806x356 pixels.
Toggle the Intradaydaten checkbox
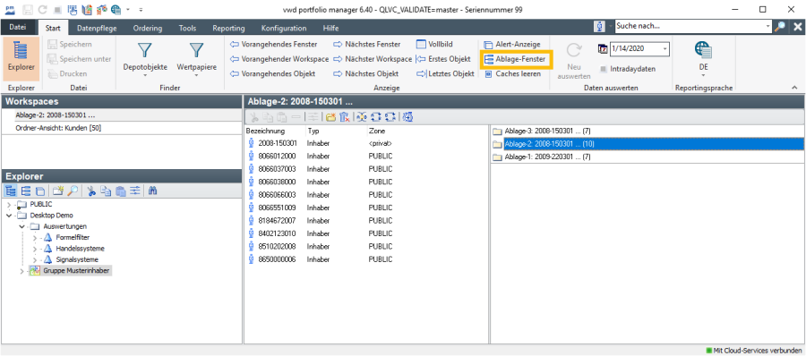click(604, 69)
